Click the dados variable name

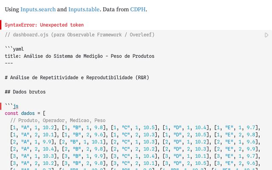tap(28, 113)
